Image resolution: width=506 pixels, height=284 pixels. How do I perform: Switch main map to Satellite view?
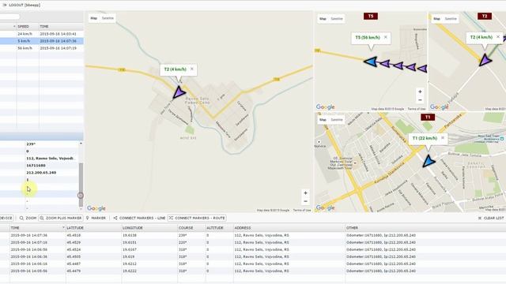[x=108, y=18]
